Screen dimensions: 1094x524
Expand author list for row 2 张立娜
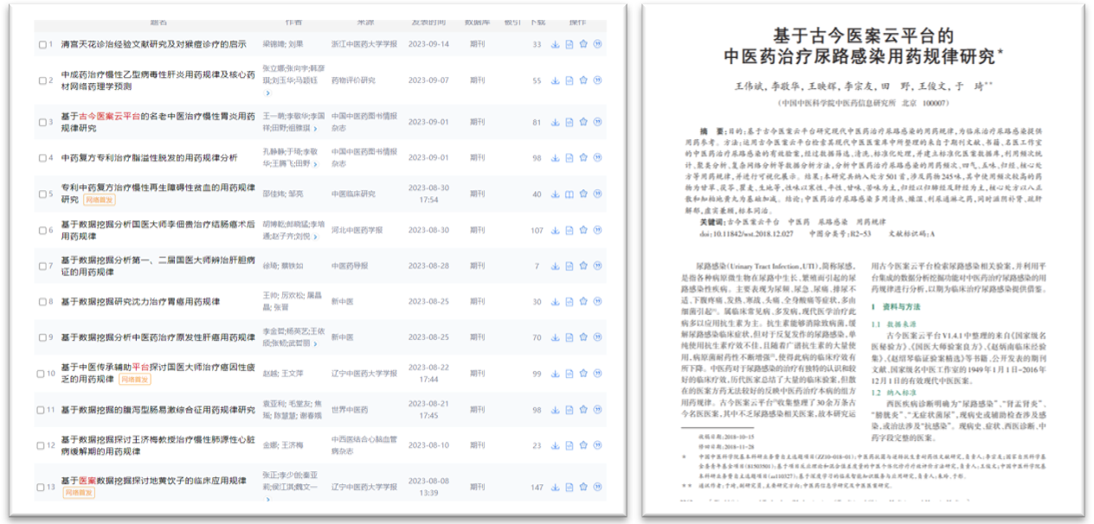pyautogui.click(x=267, y=93)
